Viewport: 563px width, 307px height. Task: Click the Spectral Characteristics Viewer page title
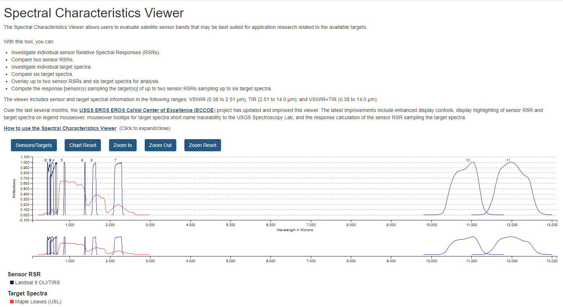93,13
